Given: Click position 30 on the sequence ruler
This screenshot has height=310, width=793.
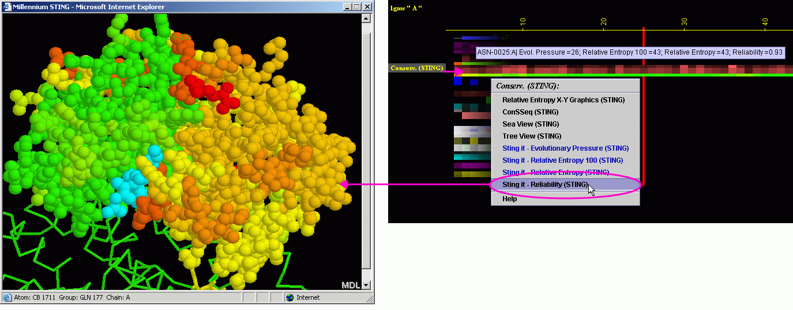Looking at the screenshot, I should point(684,21).
